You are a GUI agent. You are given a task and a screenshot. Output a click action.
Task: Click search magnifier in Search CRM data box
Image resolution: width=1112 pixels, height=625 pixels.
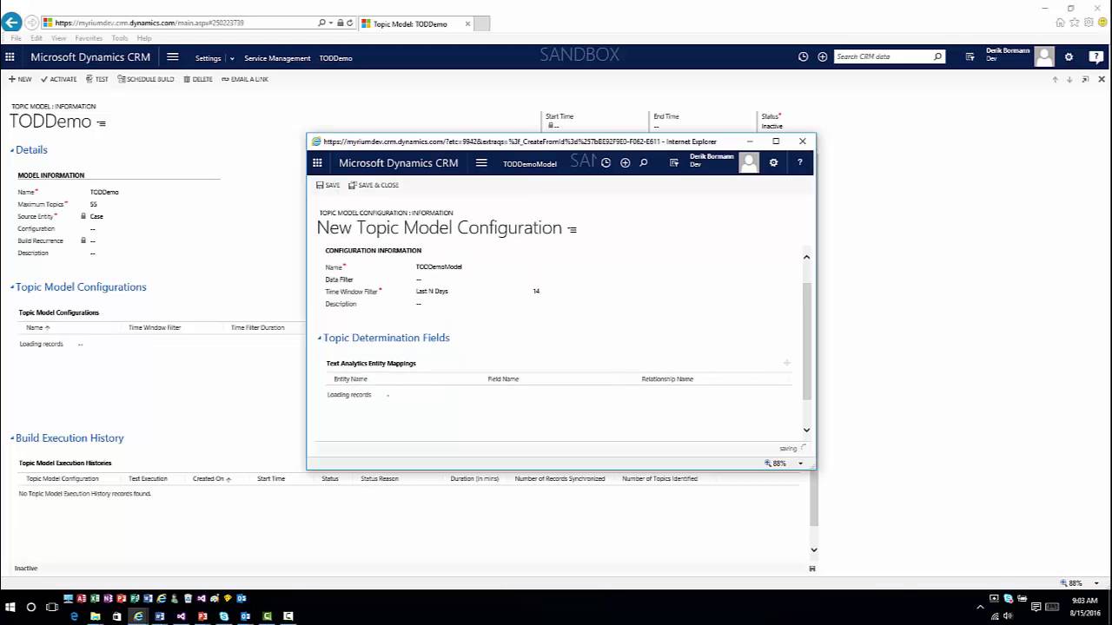(x=937, y=57)
